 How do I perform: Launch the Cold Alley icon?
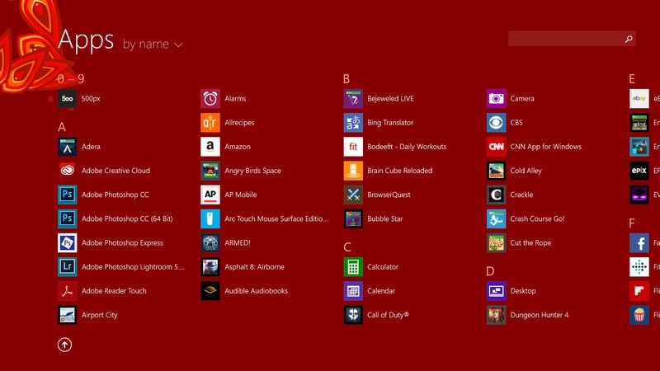497,171
